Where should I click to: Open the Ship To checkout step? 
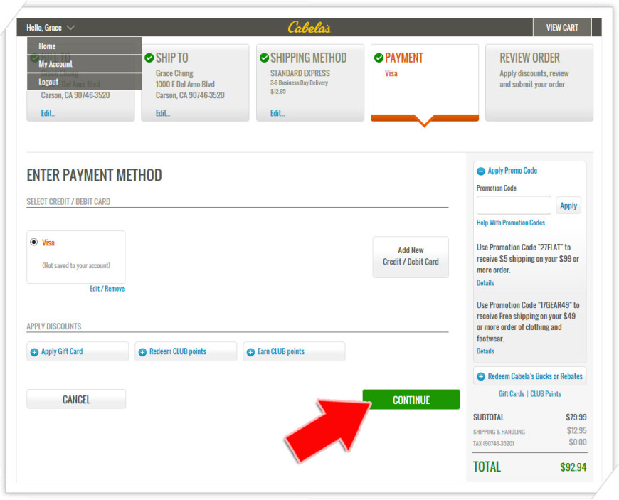click(195, 83)
